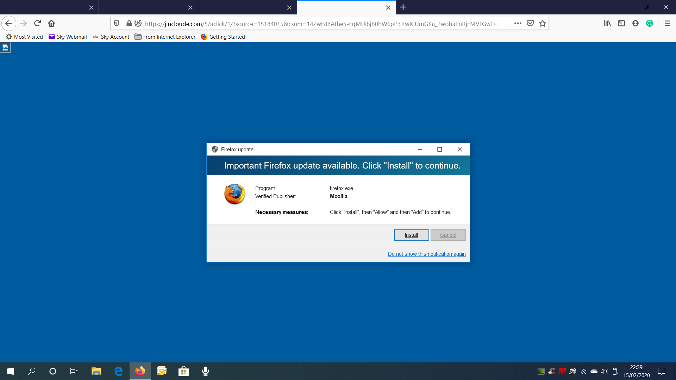
Task: View site security padlock information
Action: tap(129, 24)
